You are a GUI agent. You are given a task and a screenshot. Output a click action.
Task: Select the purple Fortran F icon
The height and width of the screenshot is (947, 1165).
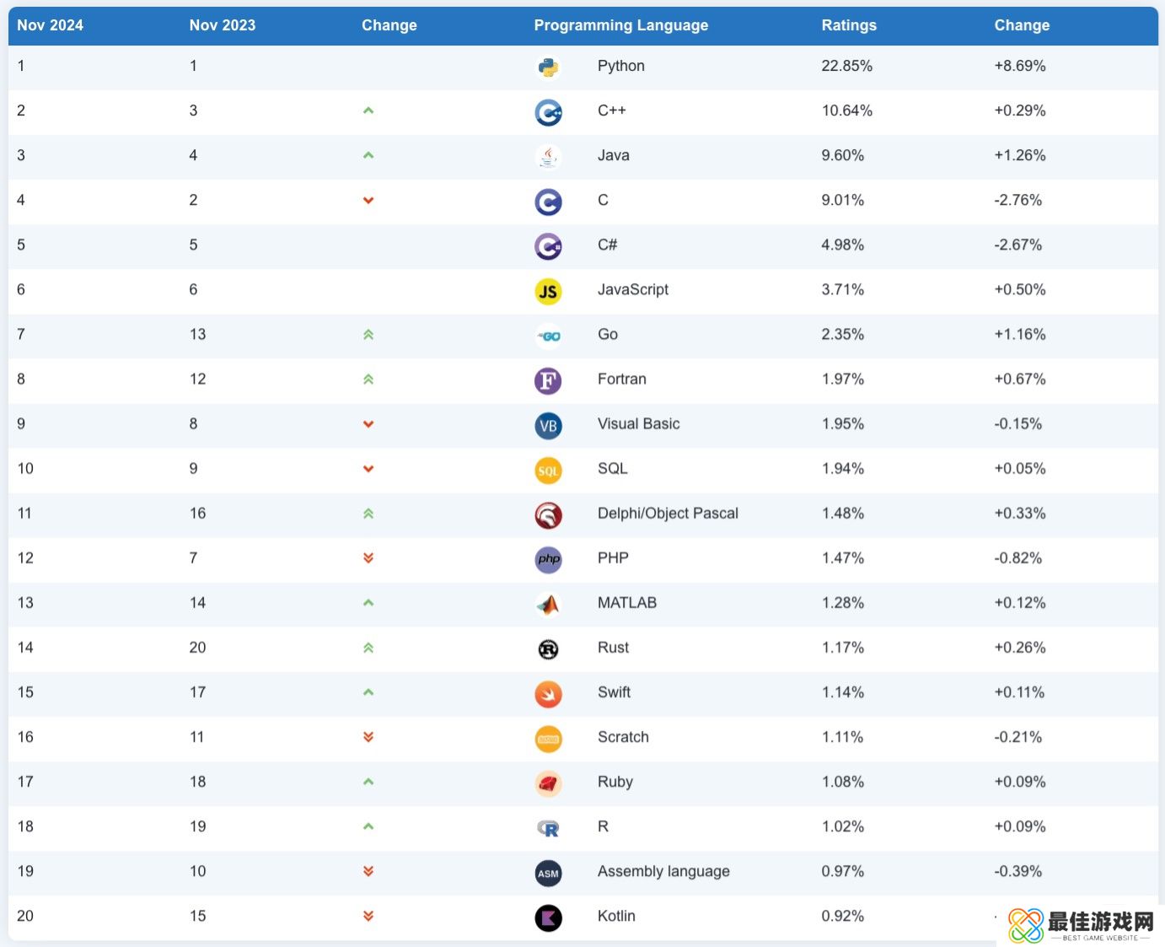point(548,381)
